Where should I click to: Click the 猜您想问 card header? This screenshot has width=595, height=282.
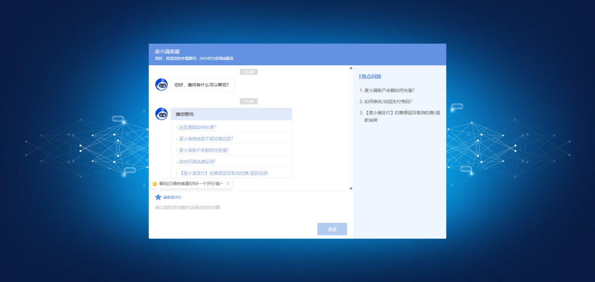point(232,114)
